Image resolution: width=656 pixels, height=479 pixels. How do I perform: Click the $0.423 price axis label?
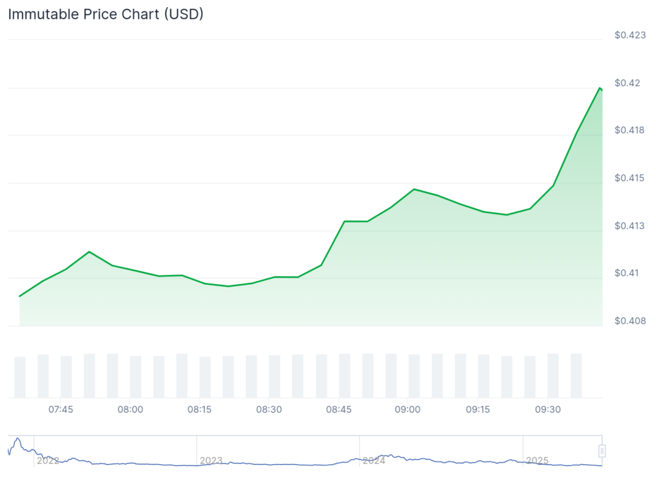tap(630, 35)
